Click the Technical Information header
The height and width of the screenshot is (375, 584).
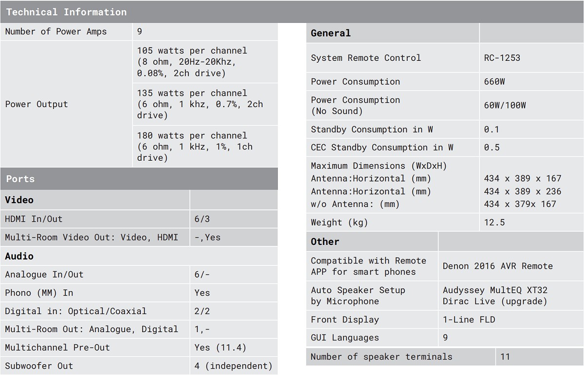(66, 12)
